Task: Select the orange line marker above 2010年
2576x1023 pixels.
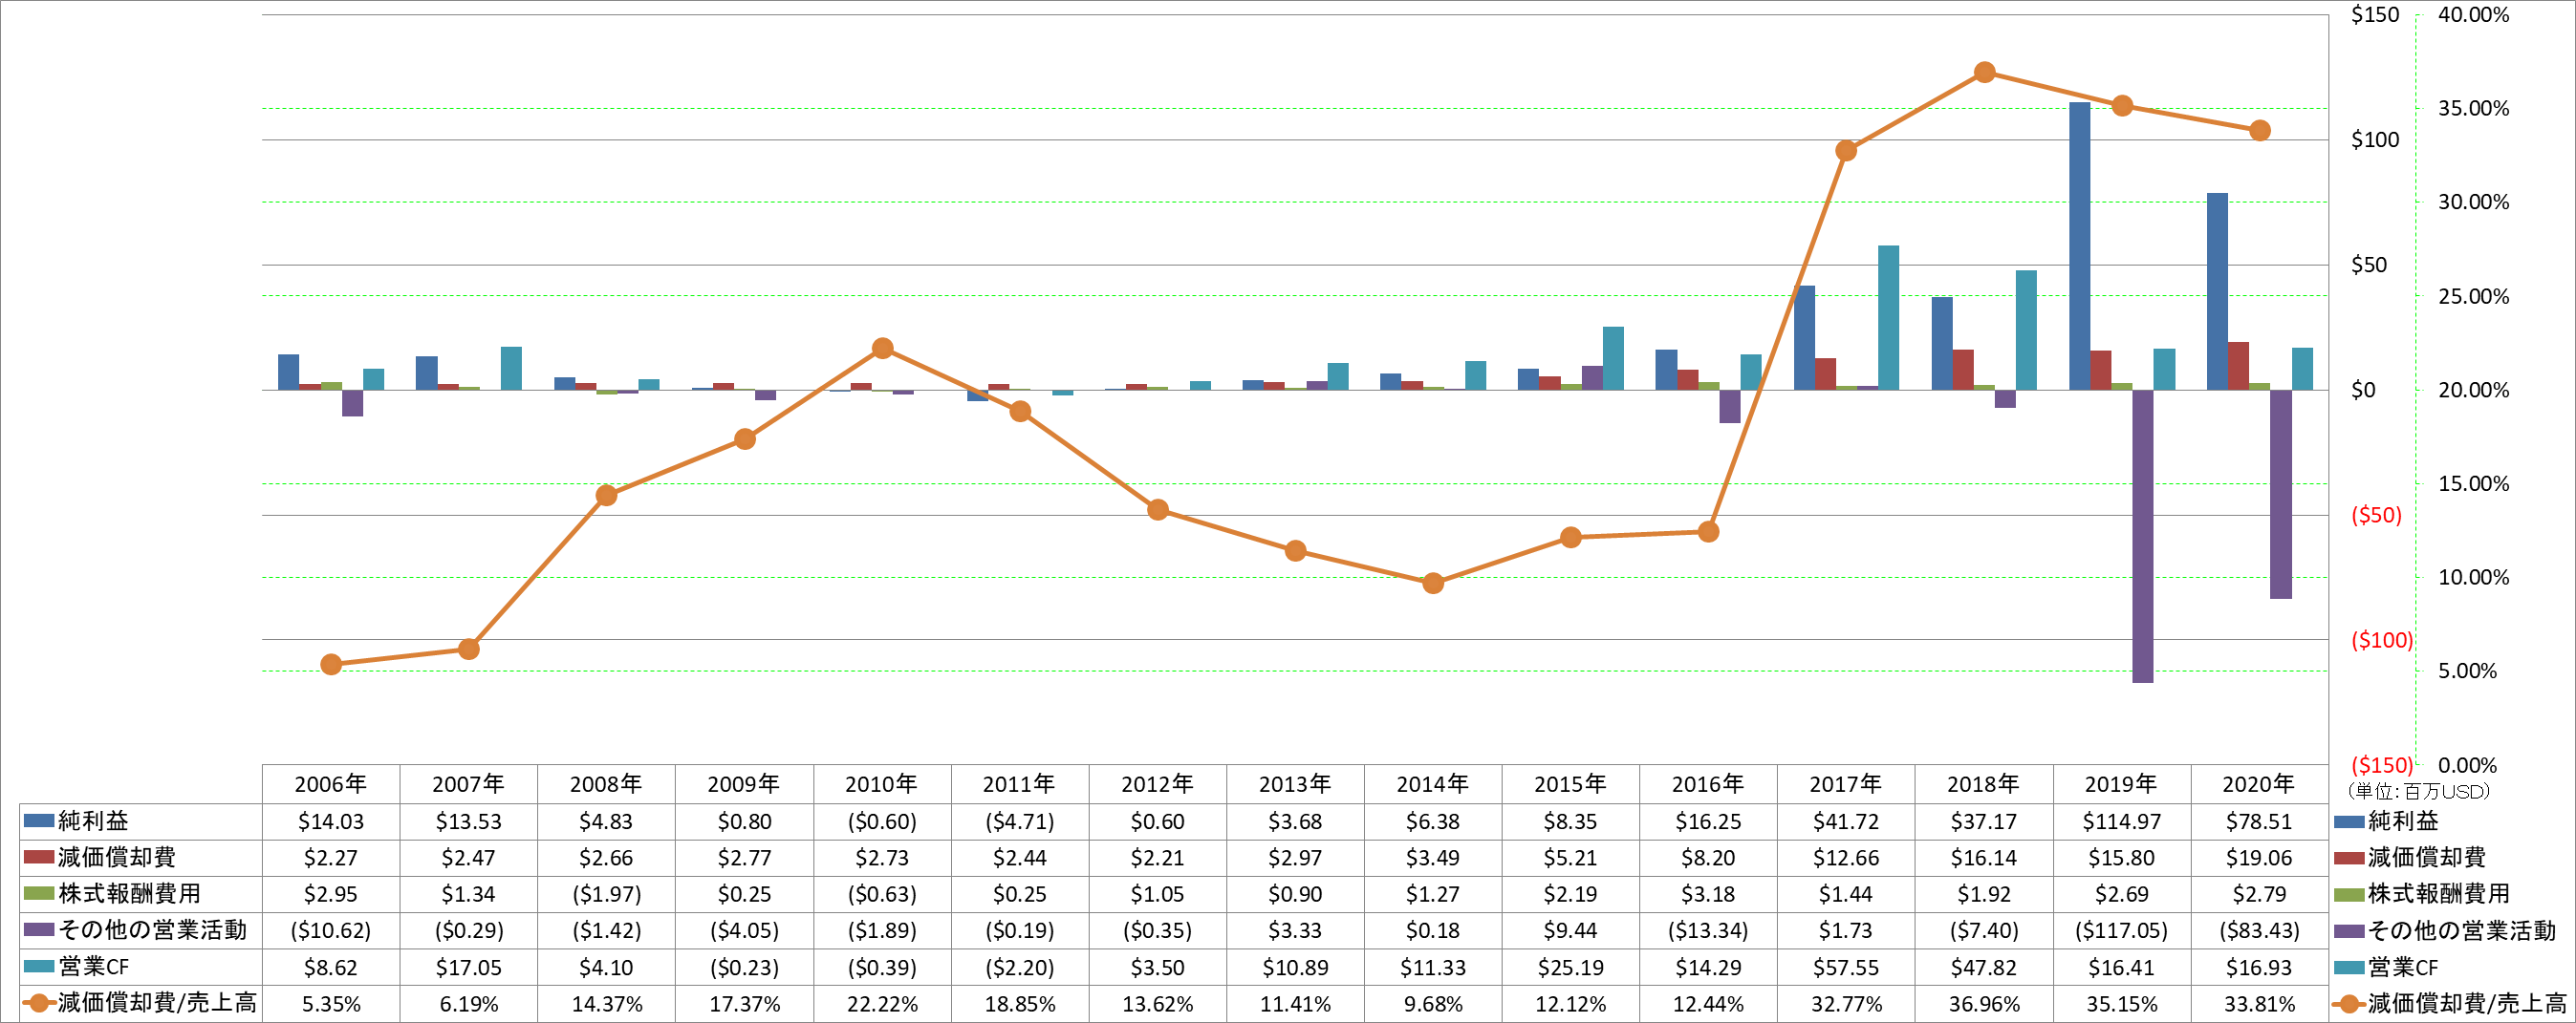Action: (x=882, y=348)
